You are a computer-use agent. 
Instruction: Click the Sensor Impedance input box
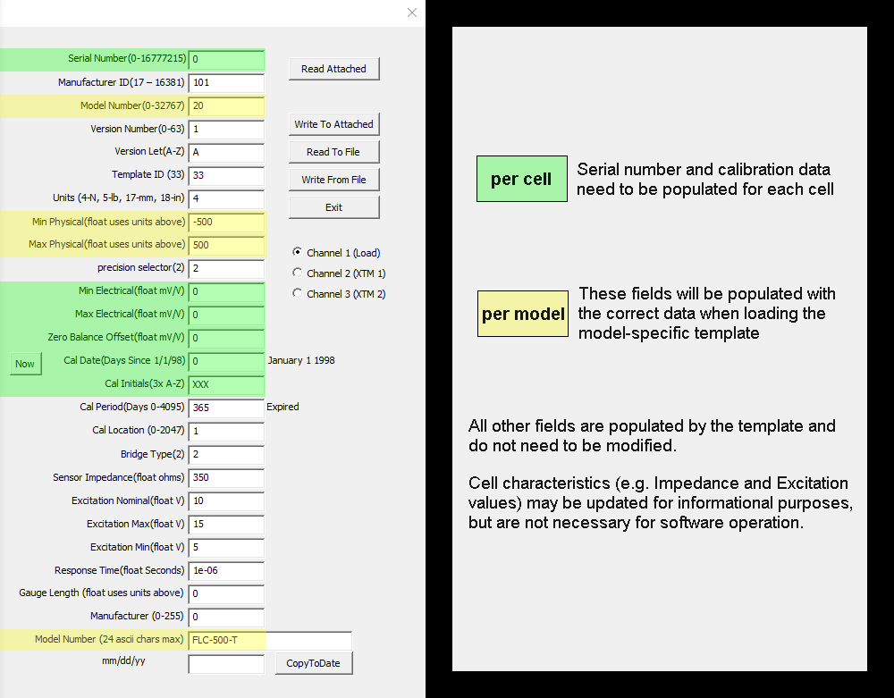click(226, 477)
